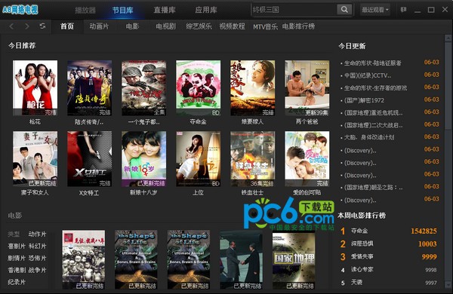Open the 妻子和女人 poster thumbnail
Image resolution: width=453 pixels, height=294 pixels.
coord(35,159)
